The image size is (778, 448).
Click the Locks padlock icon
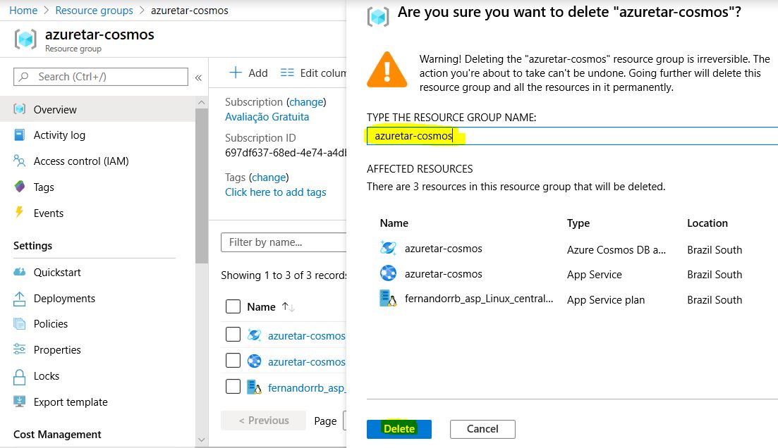(19, 377)
